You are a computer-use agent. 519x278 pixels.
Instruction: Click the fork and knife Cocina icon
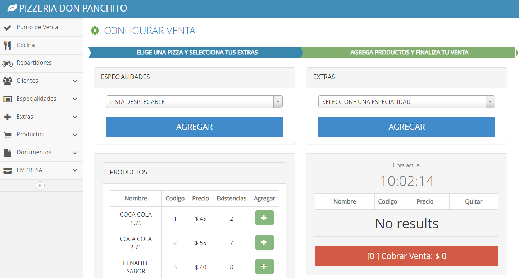(x=7, y=45)
